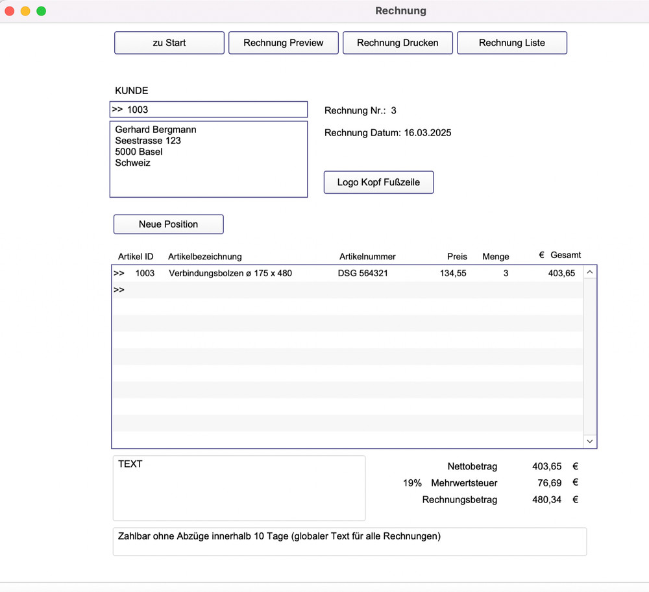Click the TEXT notes field
Image resolution: width=649 pixels, height=592 pixels.
239,486
